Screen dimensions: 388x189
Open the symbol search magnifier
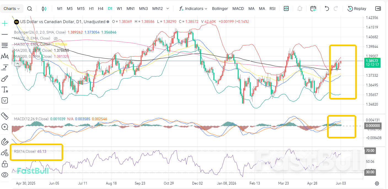(x=30, y=9)
